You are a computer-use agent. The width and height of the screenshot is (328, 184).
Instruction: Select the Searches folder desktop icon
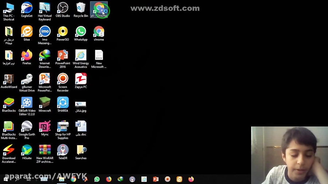tap(81, 152)
